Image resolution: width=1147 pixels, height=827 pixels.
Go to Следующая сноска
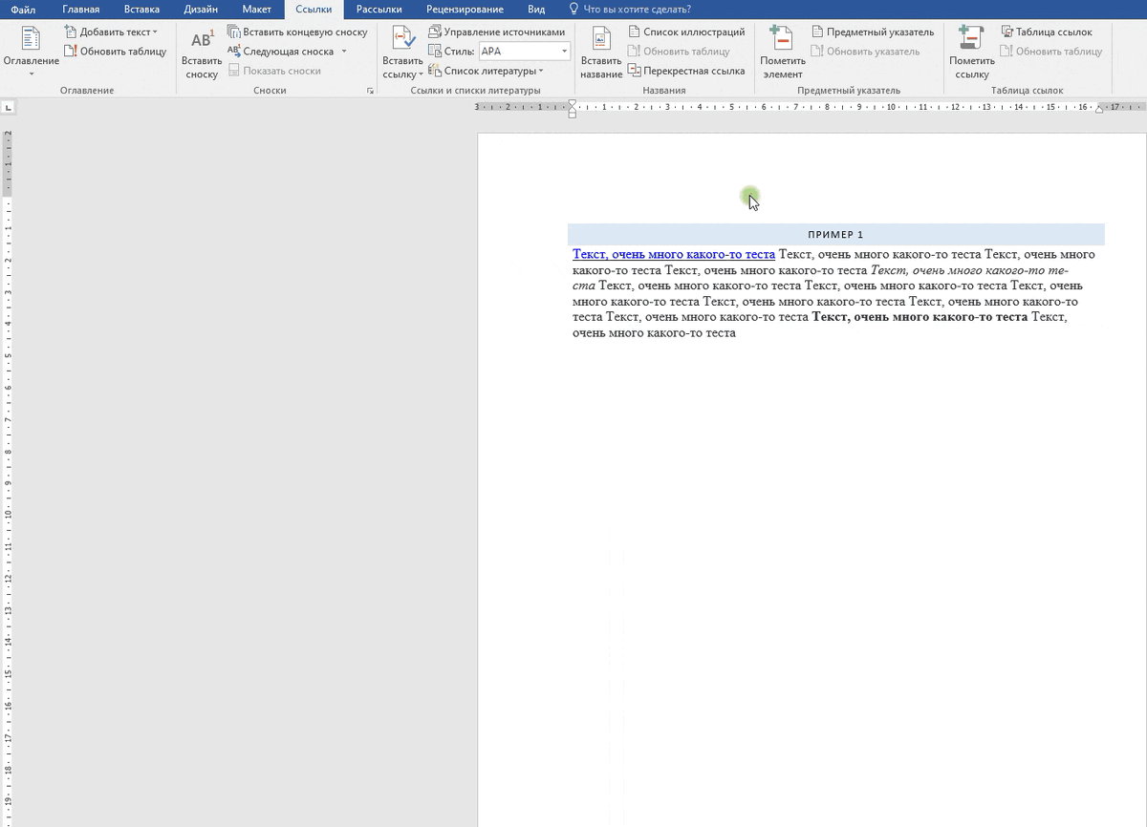pyautogui.click(x=281, y=52)
